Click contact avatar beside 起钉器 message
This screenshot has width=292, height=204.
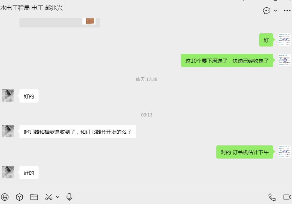8,131
